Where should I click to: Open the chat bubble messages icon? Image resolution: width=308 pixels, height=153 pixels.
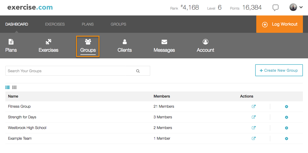pos(276,8)
